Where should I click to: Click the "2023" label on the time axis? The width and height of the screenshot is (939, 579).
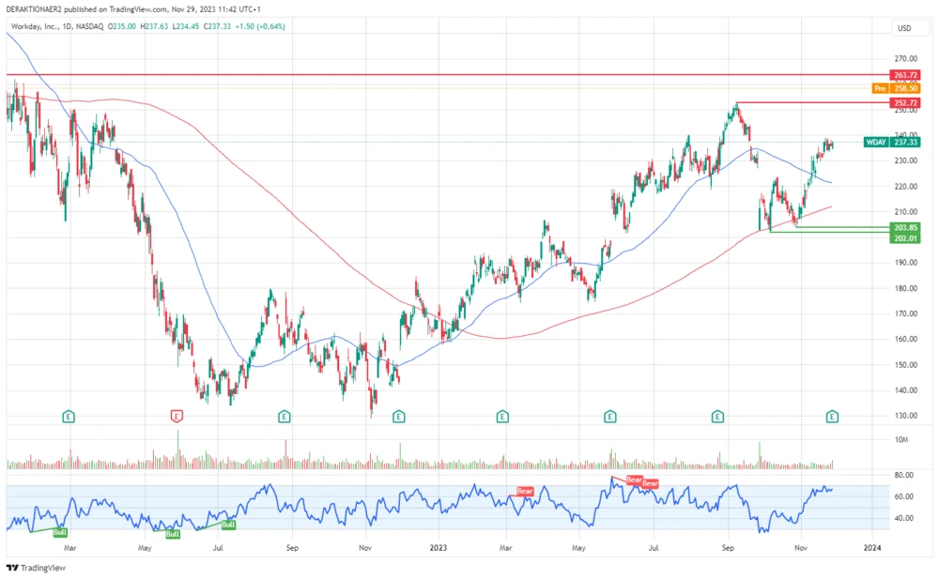click(x=437, y=547)
